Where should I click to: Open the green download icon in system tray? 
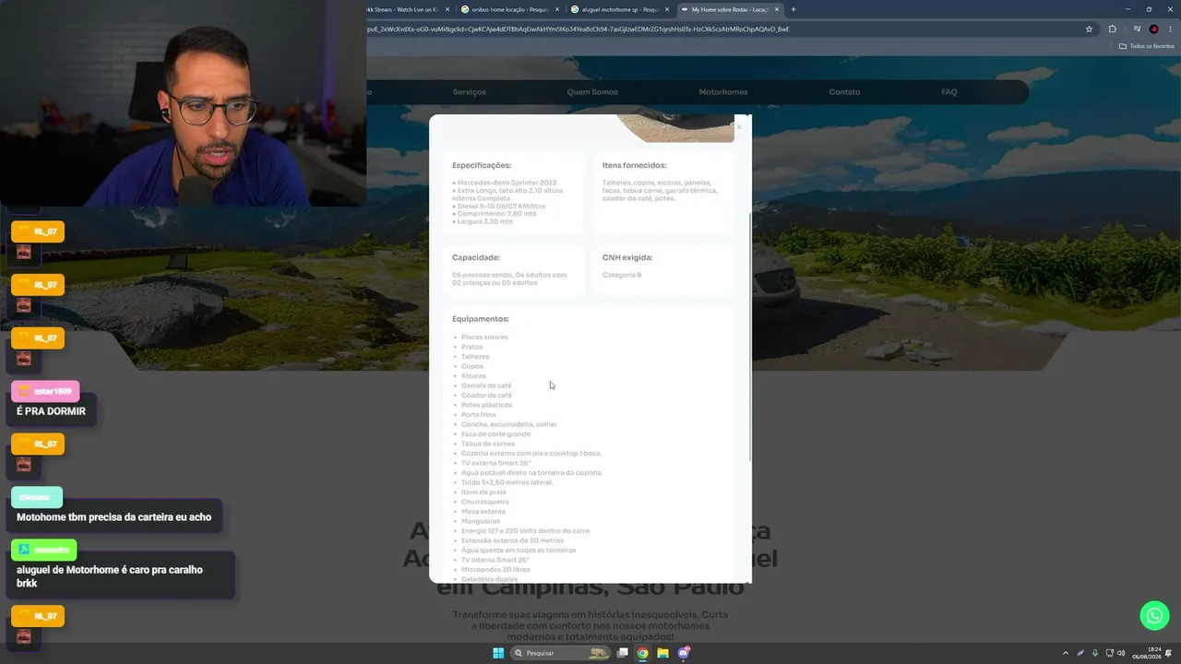[1095, 653]
